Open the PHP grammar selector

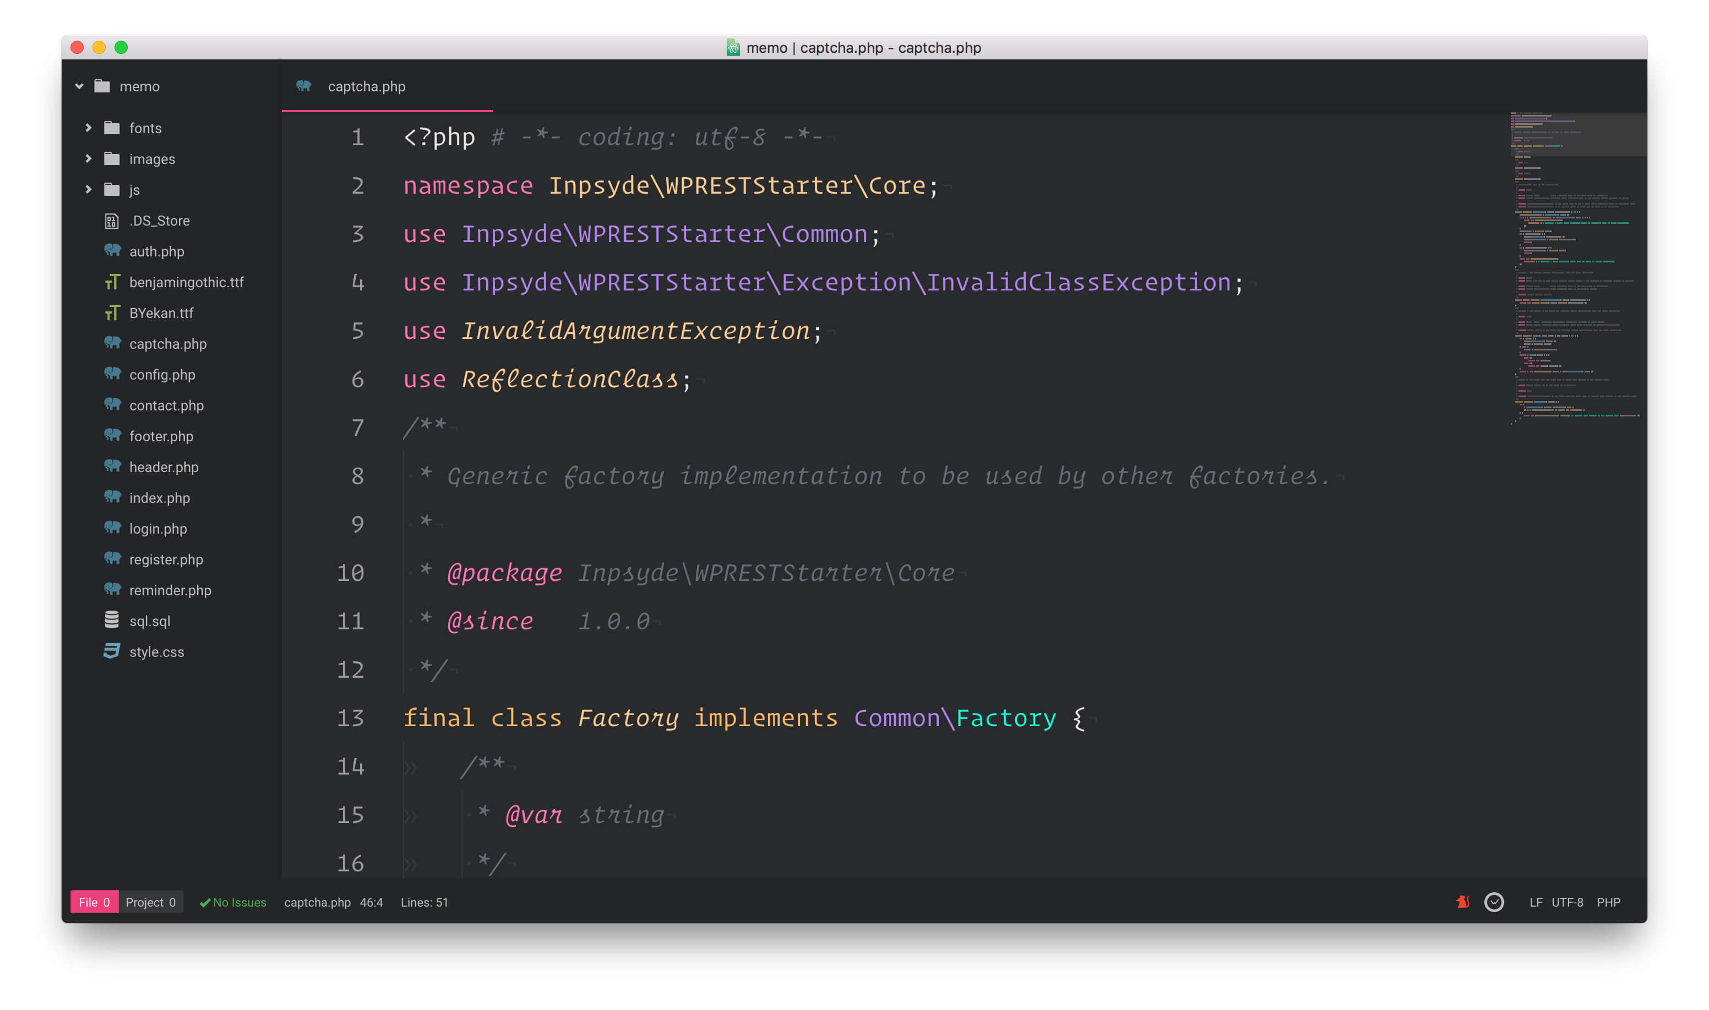1608,902
